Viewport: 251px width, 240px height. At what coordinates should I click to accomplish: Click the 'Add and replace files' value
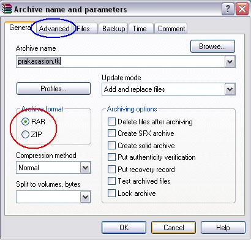[x=134, y=89]
